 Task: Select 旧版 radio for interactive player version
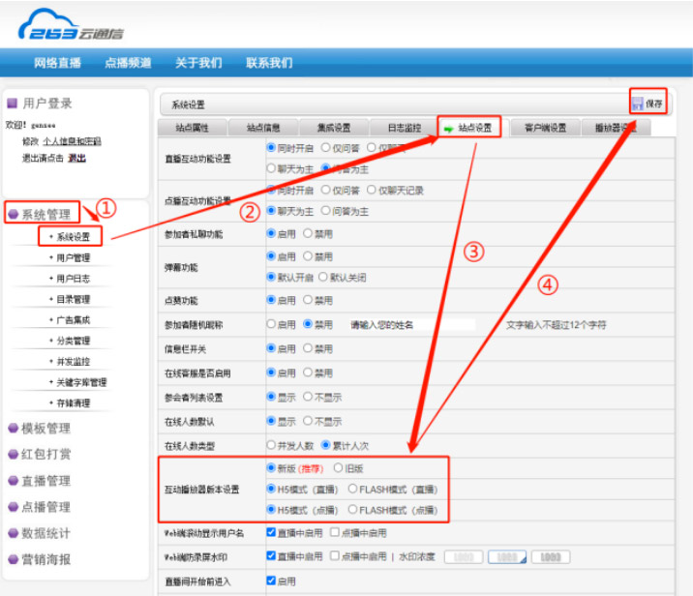pos(325,468)
